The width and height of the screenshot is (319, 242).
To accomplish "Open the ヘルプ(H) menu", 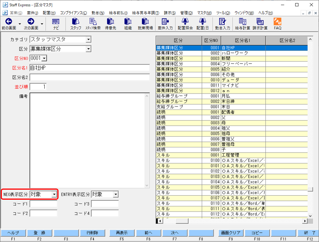I will pyautogui.click(x=265, y=13).
